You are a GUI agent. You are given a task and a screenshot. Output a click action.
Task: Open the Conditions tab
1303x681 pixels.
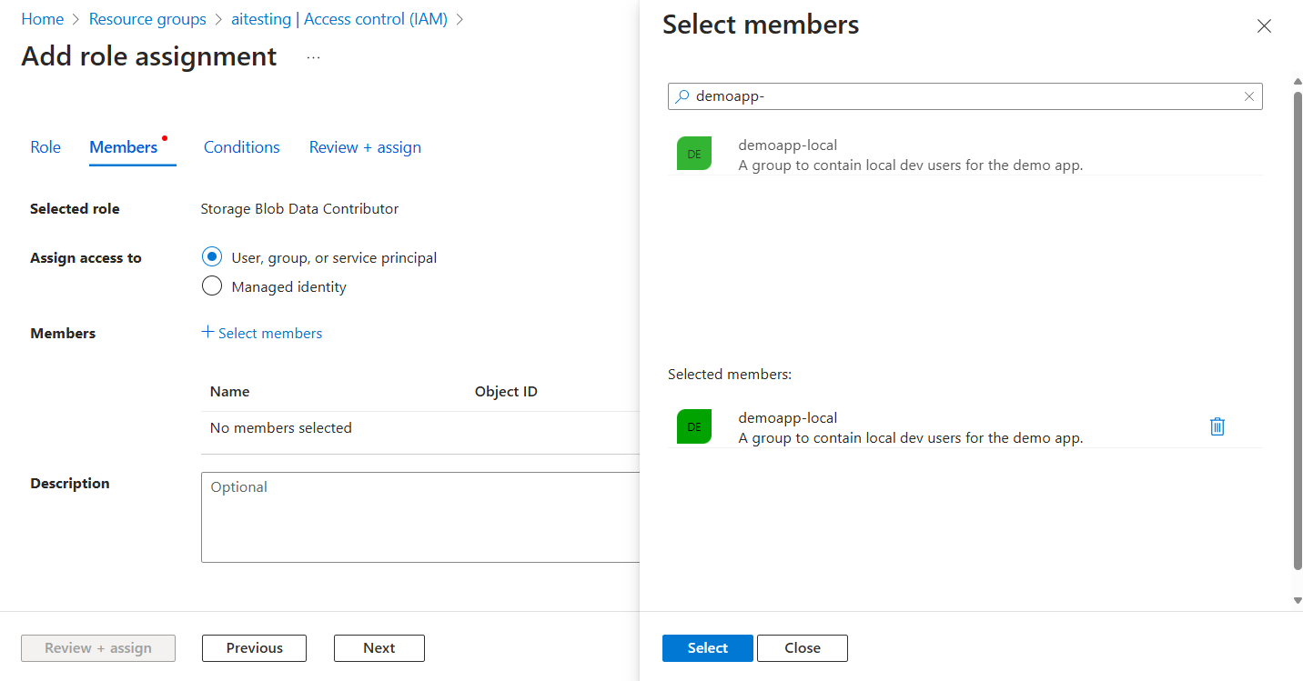pos(240,146)
